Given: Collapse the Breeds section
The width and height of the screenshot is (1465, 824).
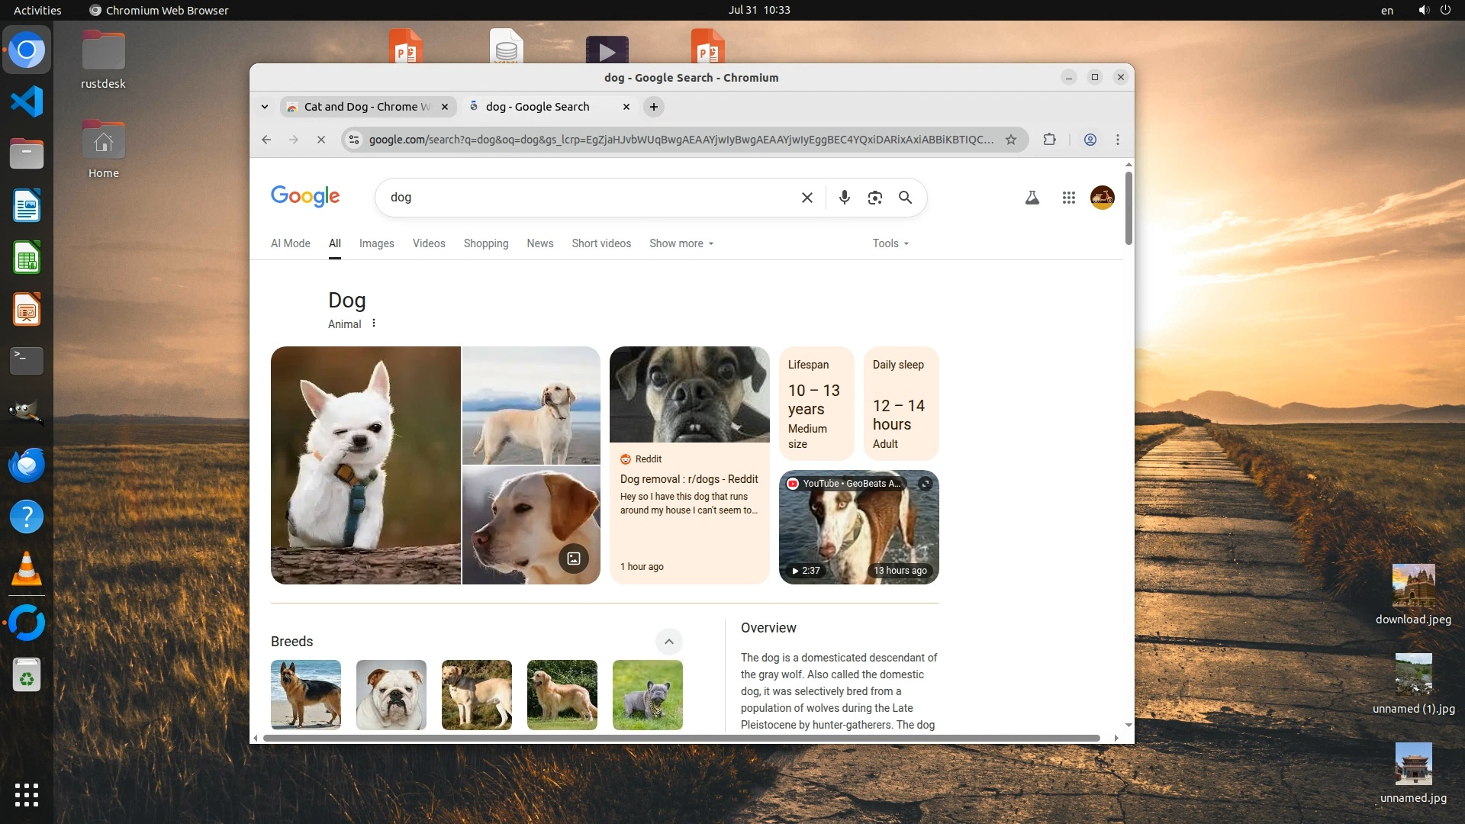Looking at the screenshot, I should [668, 642].
